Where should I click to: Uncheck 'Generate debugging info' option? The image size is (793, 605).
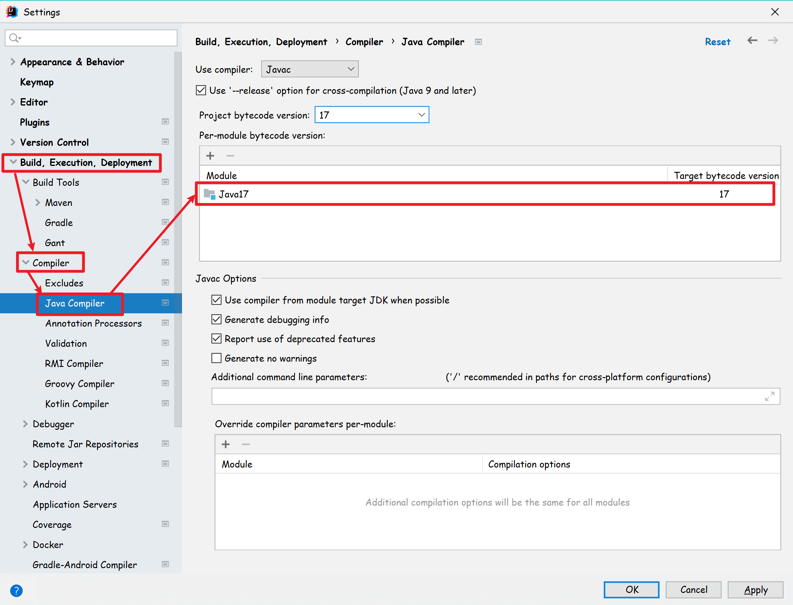tap(216, 320)
